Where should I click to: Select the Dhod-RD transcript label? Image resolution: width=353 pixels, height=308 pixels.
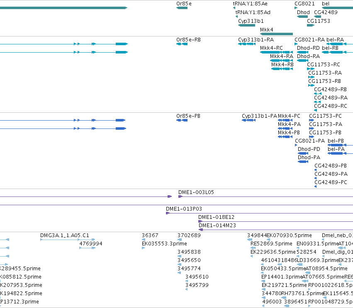(308, 48)
